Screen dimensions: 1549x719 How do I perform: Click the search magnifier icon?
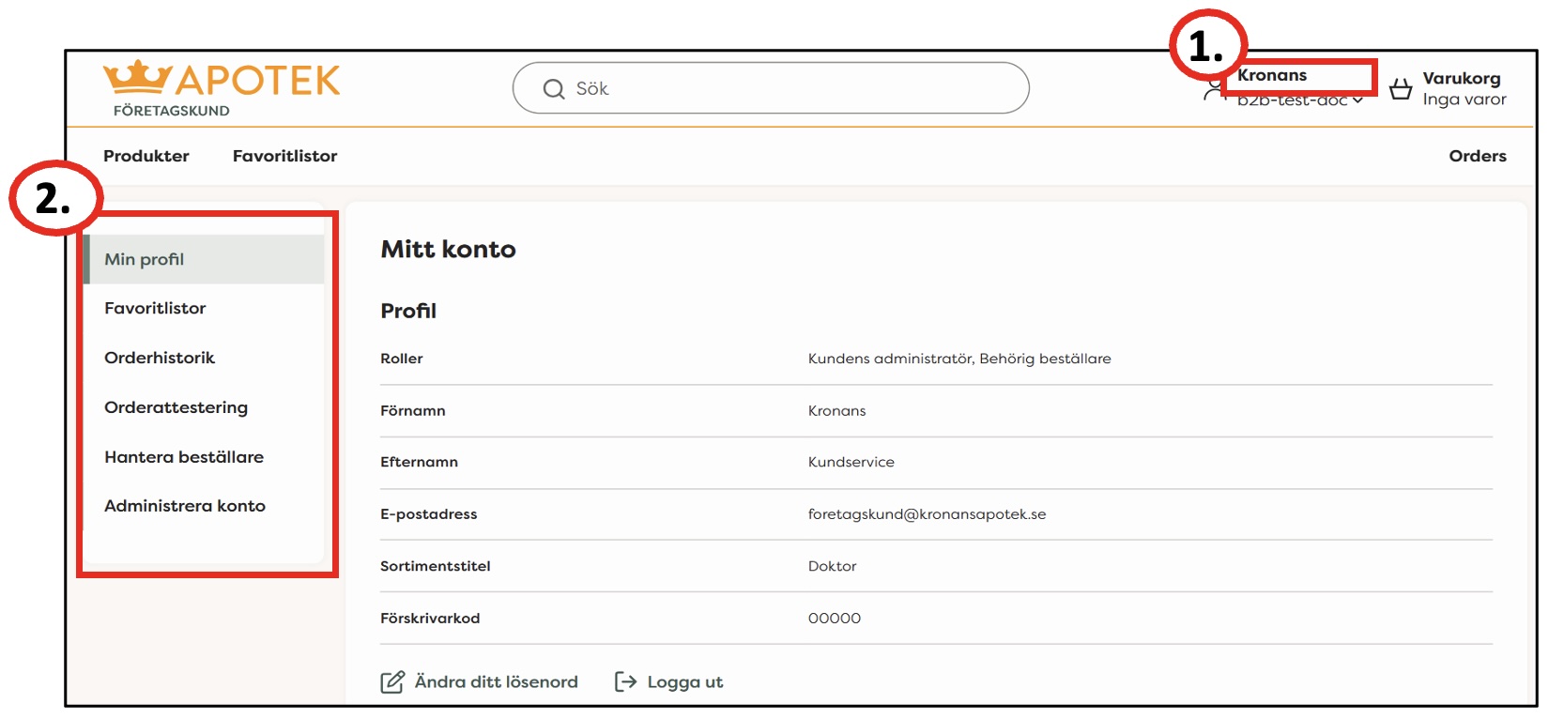coord(554,89)
